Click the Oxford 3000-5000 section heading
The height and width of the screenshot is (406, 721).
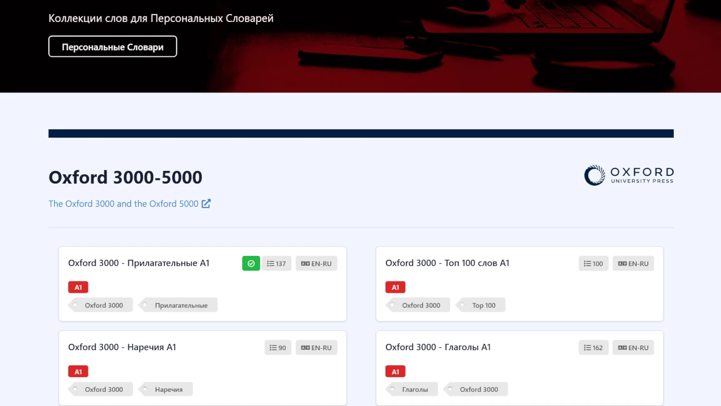click(x=126, y=177)
